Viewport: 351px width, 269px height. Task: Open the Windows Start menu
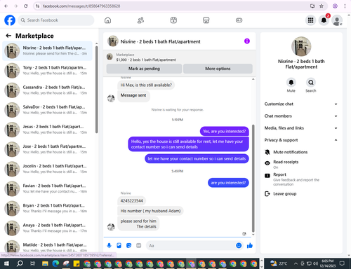tap(6, 263)
